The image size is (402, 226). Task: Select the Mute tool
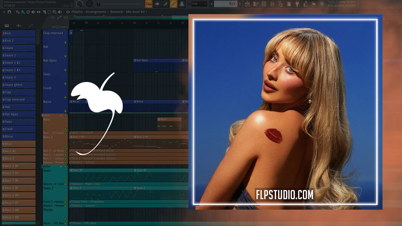tap(33, 12)
